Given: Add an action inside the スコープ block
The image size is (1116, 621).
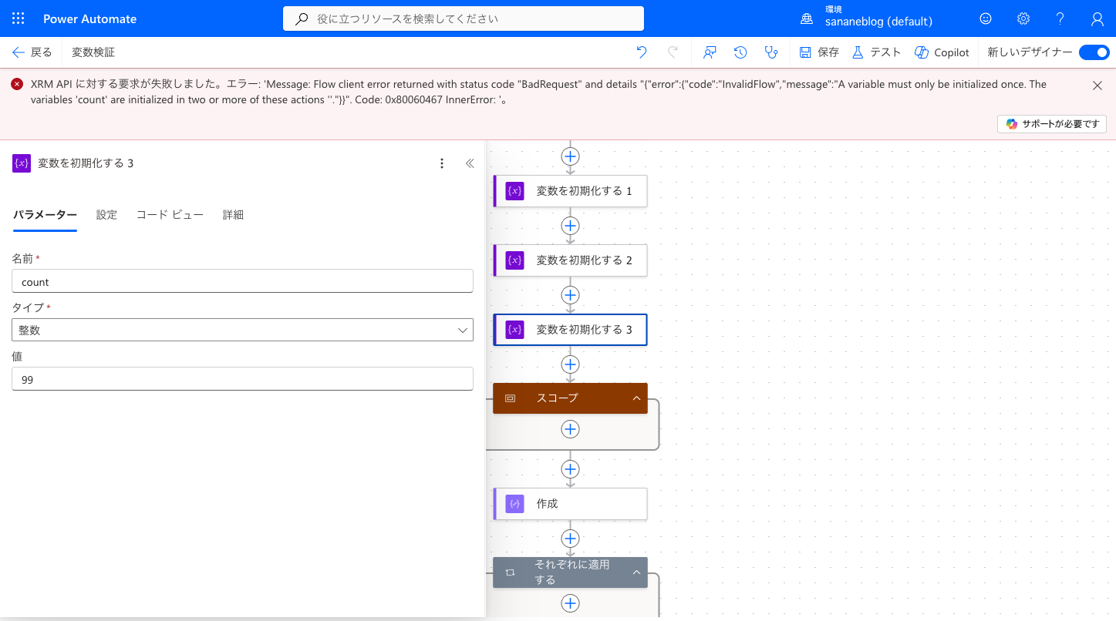Looking at the screenshot, I should [570, 429].
